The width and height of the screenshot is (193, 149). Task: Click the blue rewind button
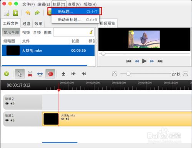coord(137,61)
